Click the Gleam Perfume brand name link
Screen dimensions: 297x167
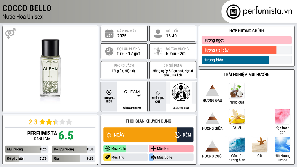point(132,108)
